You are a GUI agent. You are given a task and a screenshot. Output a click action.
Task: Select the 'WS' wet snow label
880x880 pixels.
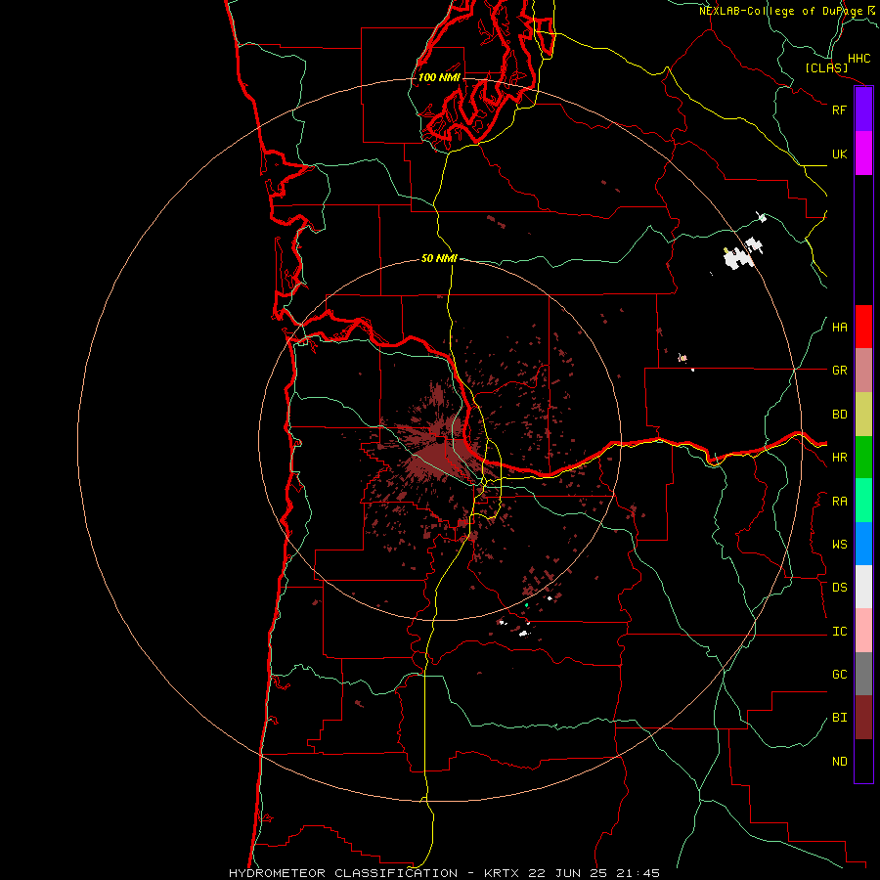(x=839, y=545)
